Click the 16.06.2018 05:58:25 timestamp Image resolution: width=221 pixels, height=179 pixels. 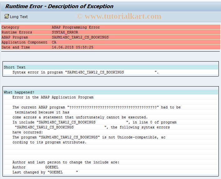(73, 47)
